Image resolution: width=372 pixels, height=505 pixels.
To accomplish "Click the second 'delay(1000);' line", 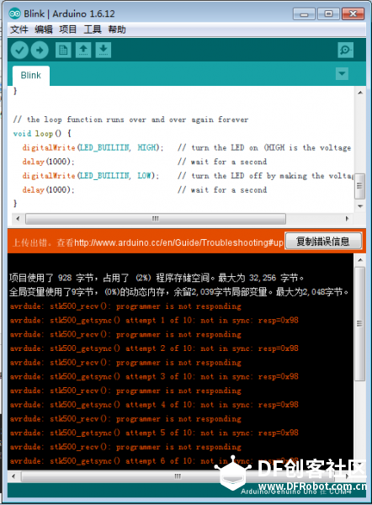I will pyautogui.click(x=48, y=190).
